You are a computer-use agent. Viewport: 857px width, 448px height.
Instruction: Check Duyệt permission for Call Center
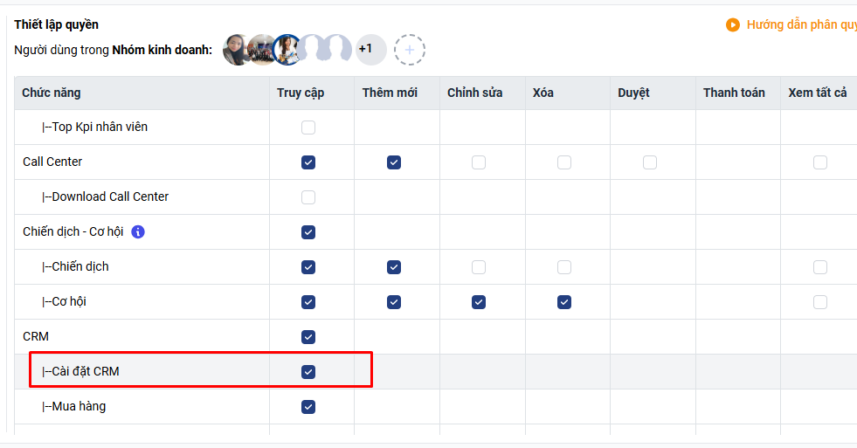click(x=650, y=162)
